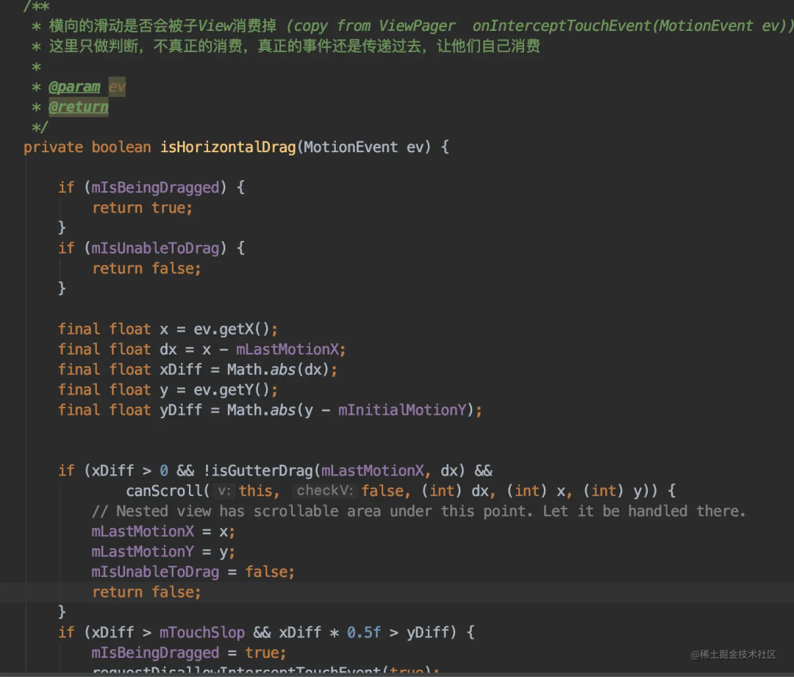Click the 0.5f literal
794x677 pixels.
(x=364, y=633)
